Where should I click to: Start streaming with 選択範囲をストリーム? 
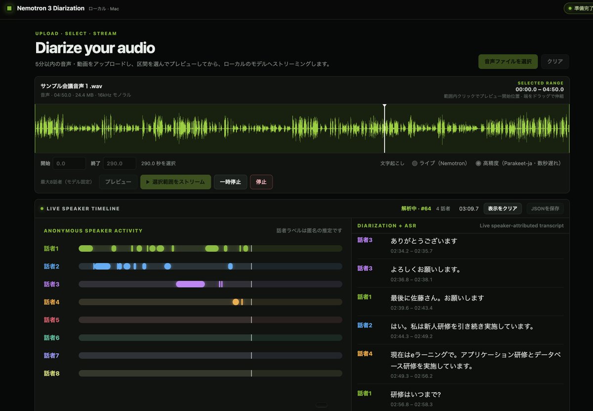(x=175, y=182)
